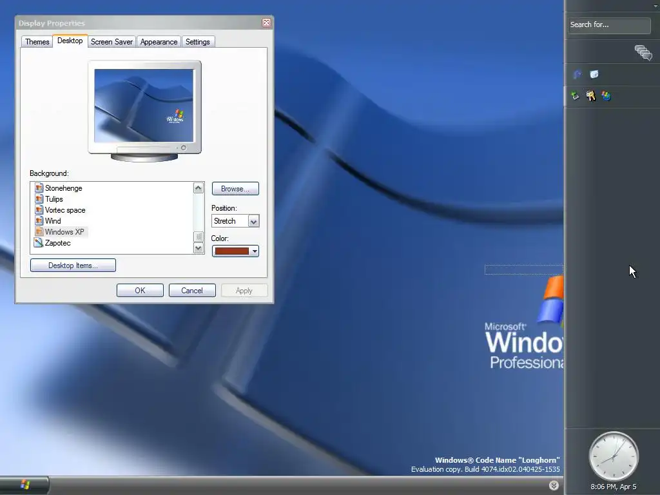Click the Cancel button
This screenshot has width=660, height=495.
point(192,291)
